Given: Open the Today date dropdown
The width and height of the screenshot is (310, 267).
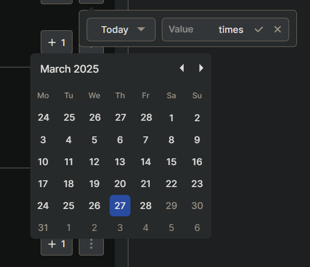Looking at the screenshot, I should pyautogui.click(x=121, y=29).
